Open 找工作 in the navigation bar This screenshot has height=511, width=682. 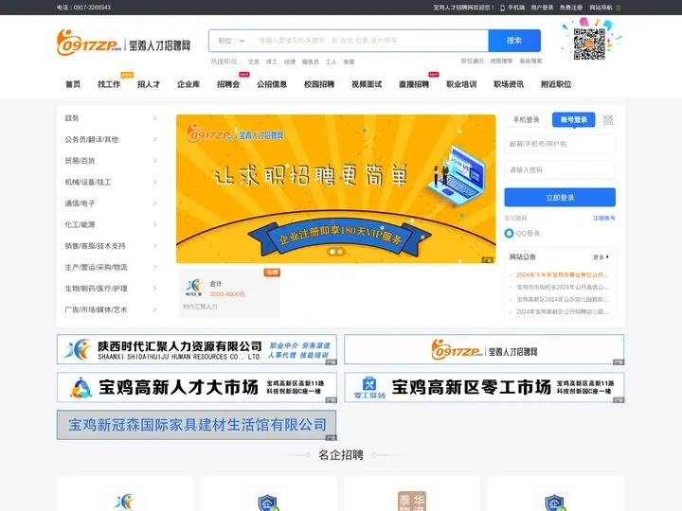[x=109, y=84]
